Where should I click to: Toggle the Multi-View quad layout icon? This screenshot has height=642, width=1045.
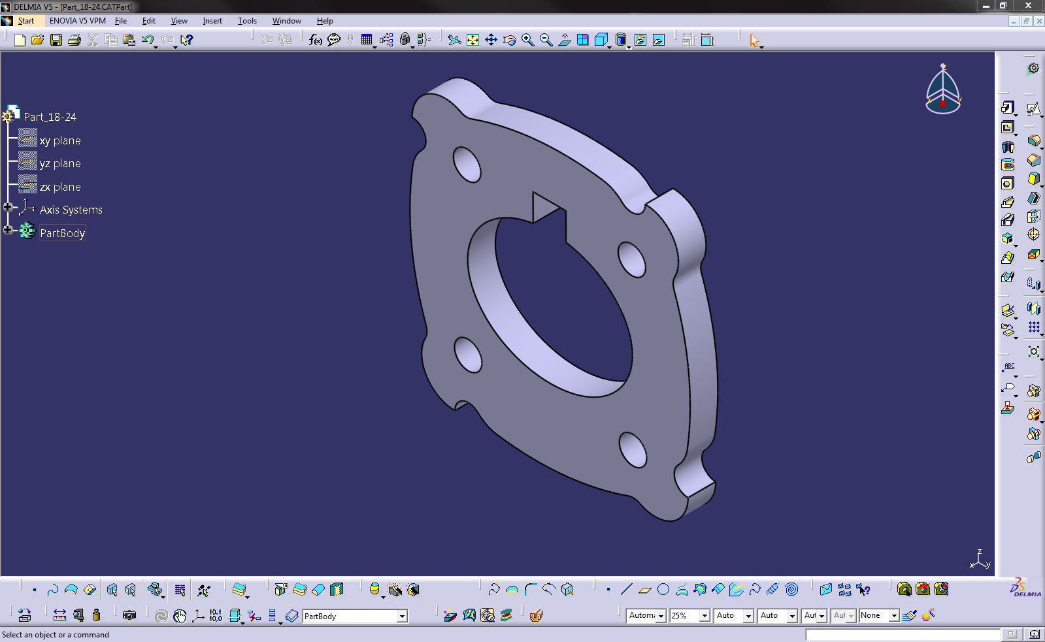click(582, 40)
